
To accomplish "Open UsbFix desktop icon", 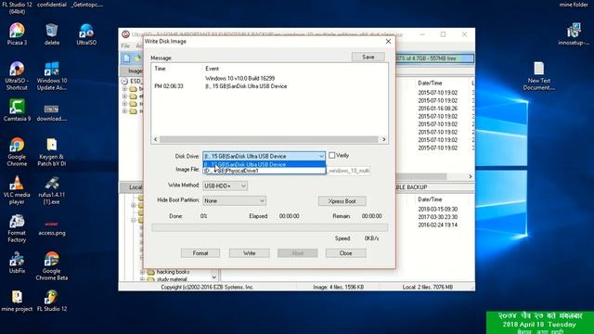I will point(17,263).
